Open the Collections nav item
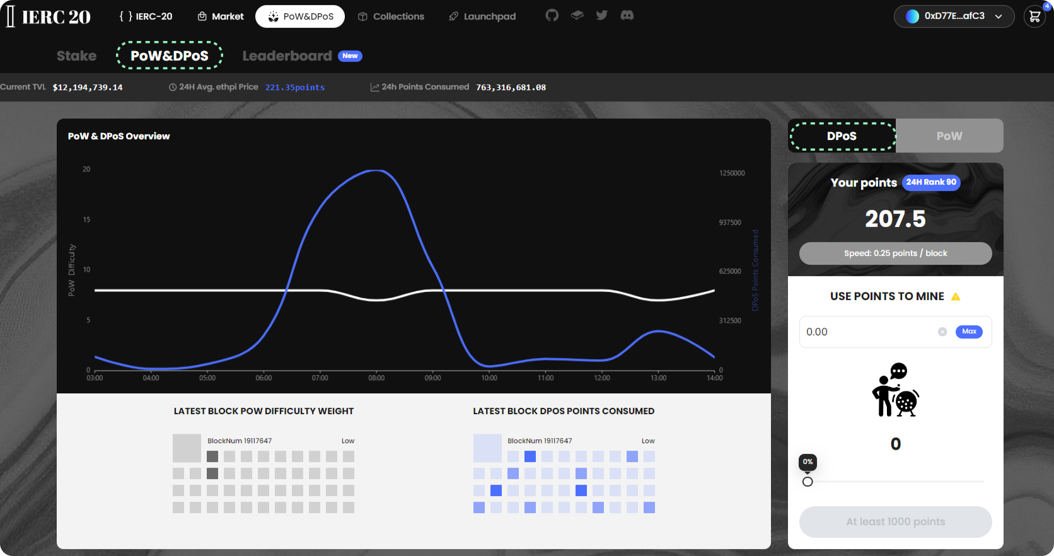This screenshot has height=556, width=1054. [x=391, y=16]
